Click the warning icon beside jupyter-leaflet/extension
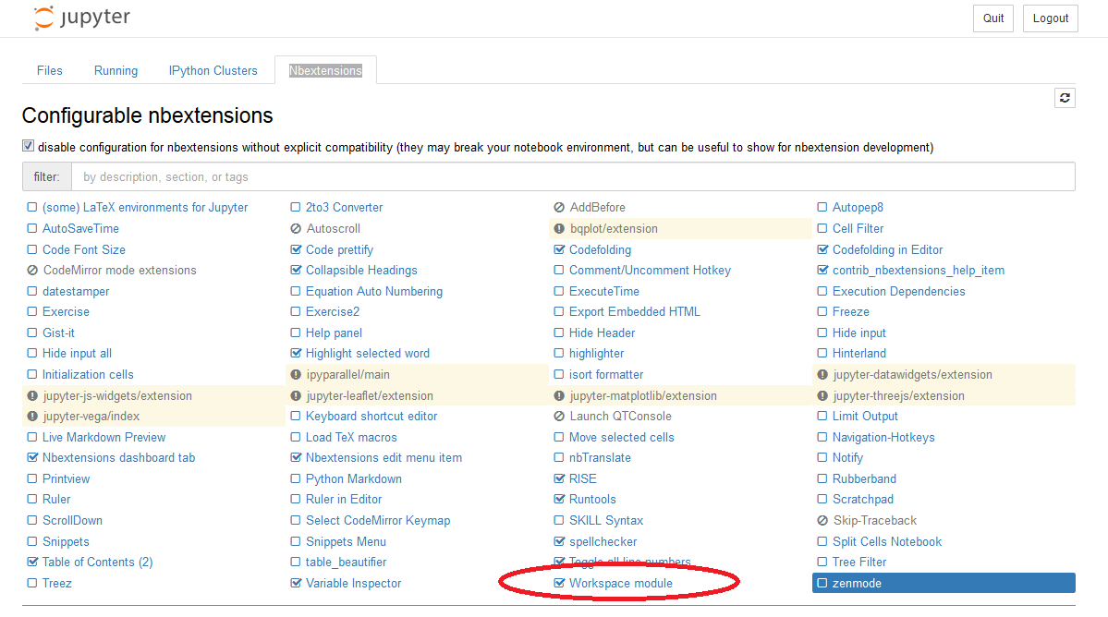1108x617 pixels. pos(296,396)
